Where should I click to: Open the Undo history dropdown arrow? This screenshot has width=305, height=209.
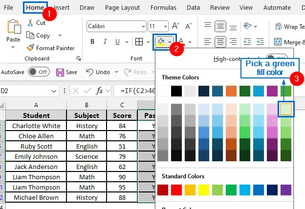116,72
